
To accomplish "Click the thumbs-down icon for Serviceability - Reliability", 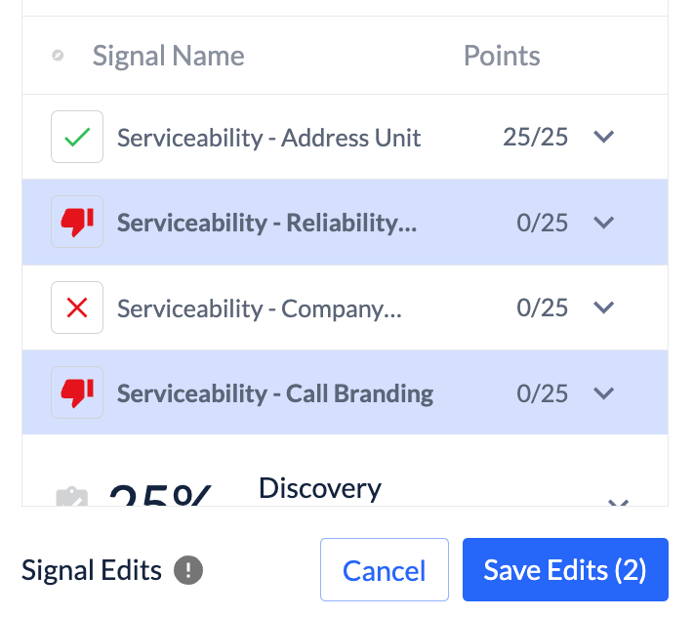I will pyautogui.click(x=77, y=223).
